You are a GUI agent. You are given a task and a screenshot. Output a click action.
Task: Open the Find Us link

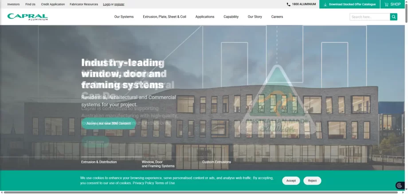coord(31,4)
